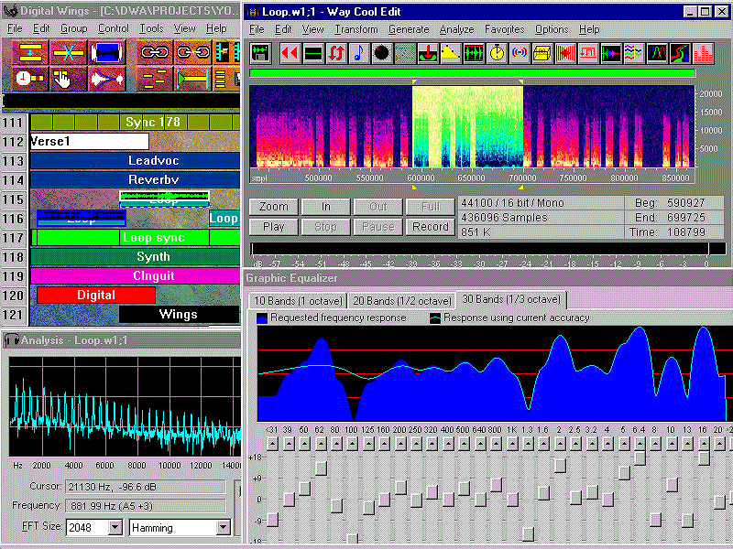
Task: Open the FFT Size dropdown
Action: coord(115,527)
